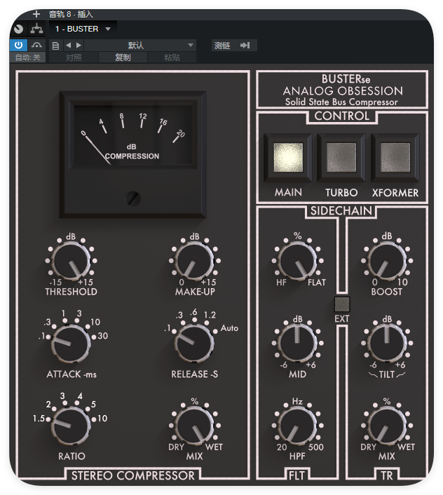Image resolution: width=443 pixels, height=495 pixels.
Task: Click the FLAT label under percent knob
Action: [x=317, y=283]
